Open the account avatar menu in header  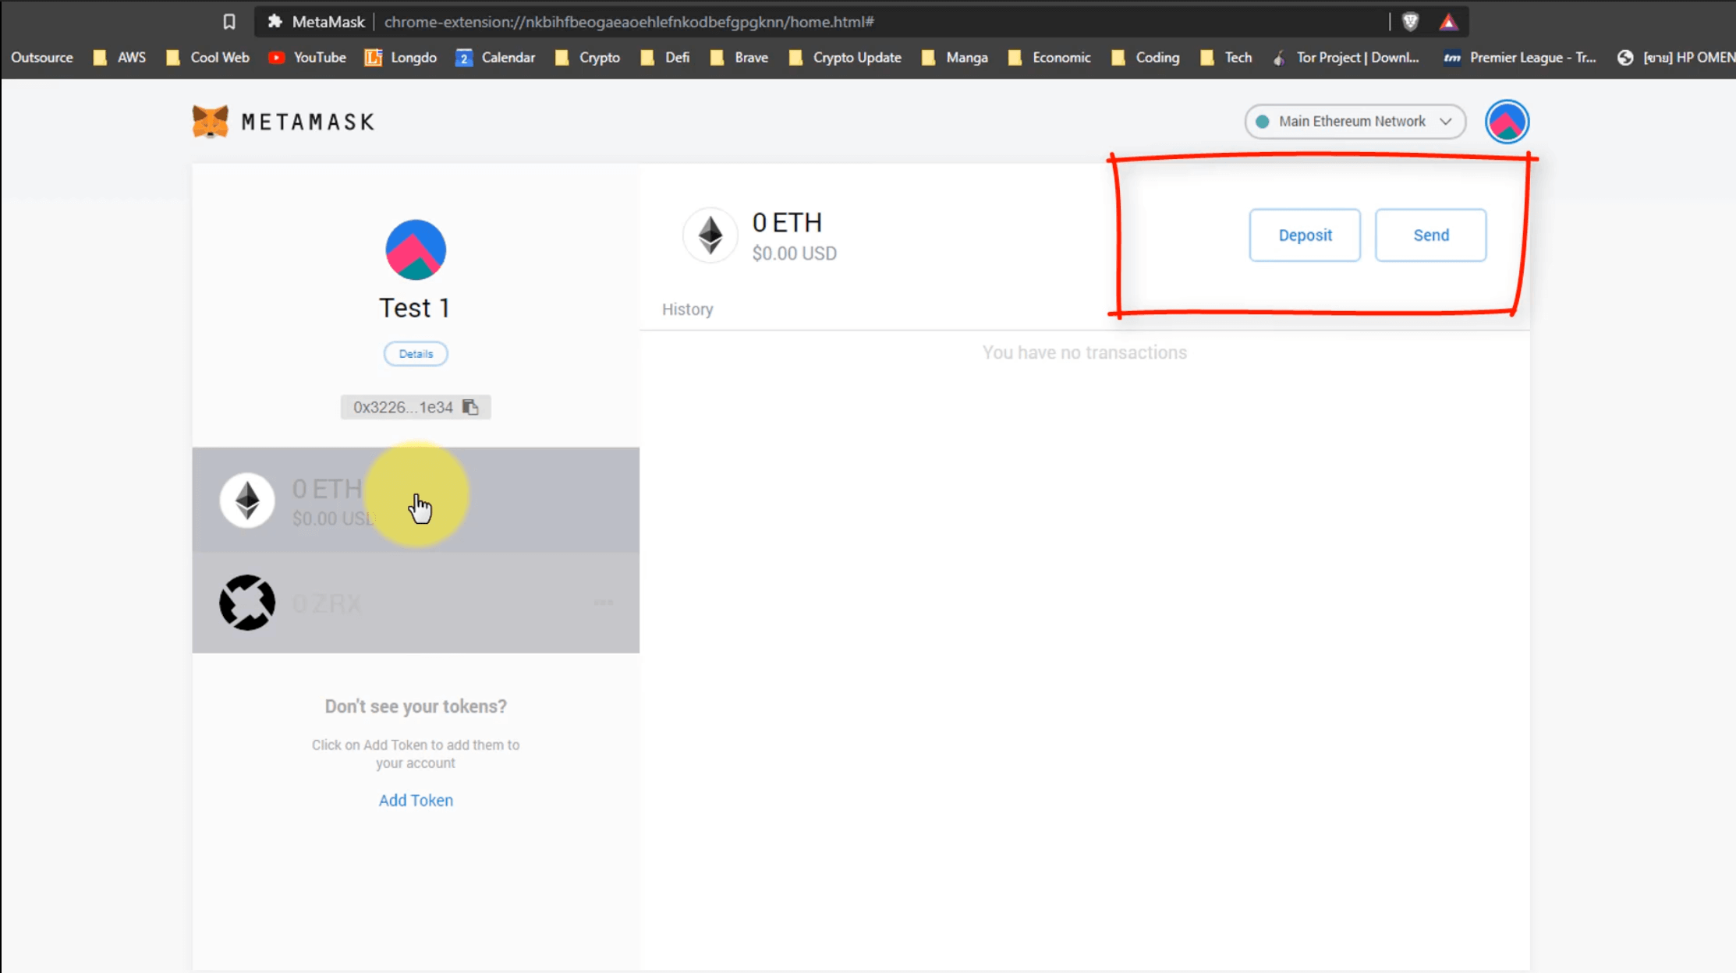point(1507,122)
